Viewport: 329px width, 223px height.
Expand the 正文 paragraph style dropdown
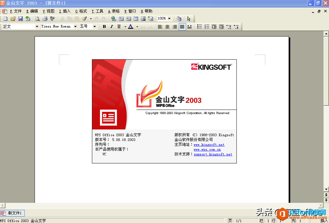click(37, 26)
